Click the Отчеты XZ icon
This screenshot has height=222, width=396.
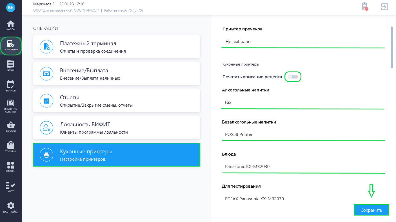coord(46,101)
